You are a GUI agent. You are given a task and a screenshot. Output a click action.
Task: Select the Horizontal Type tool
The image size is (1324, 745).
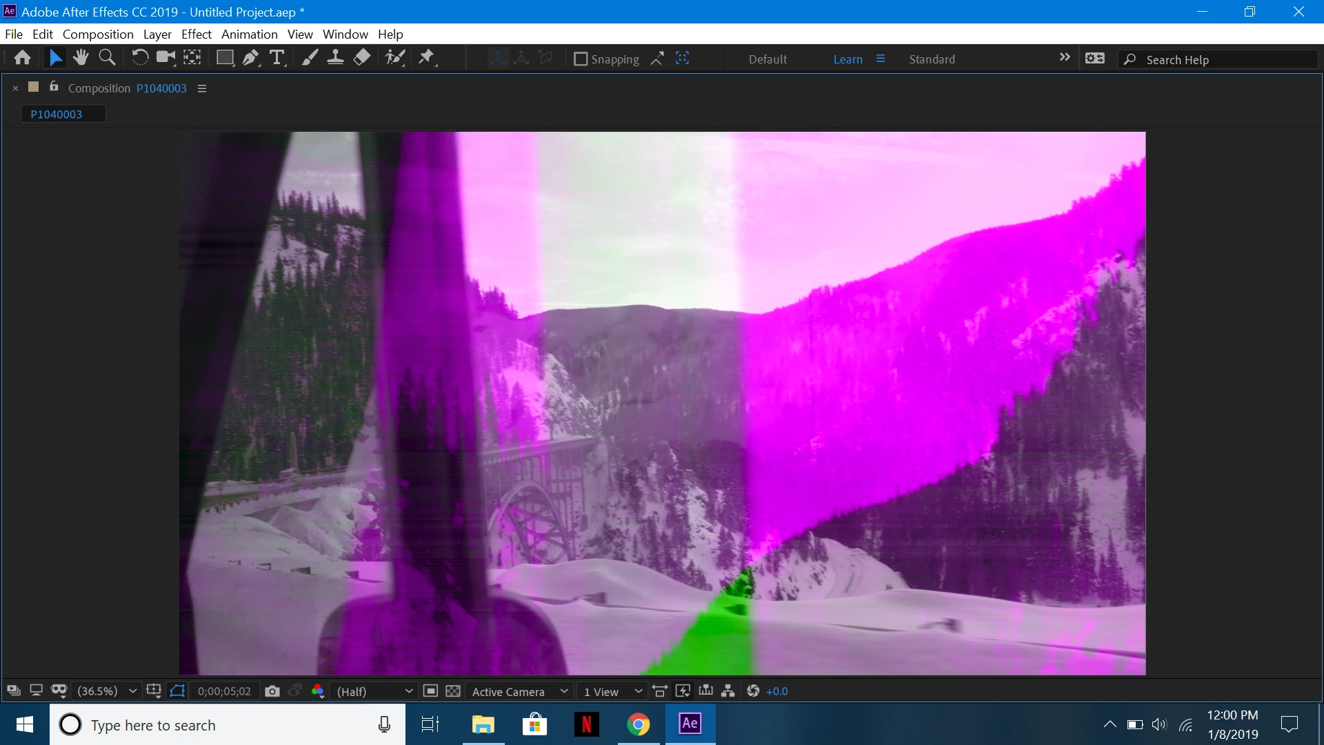(277, 58)
